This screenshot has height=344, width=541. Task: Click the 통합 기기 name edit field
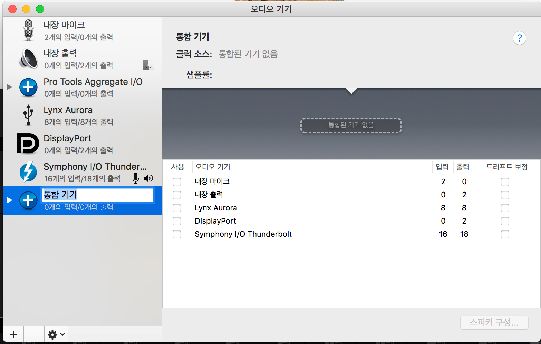tap(98, 195)
